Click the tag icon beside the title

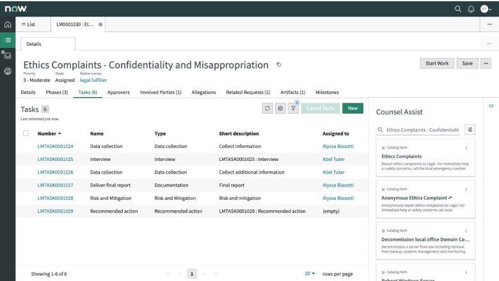click(279, 65)
